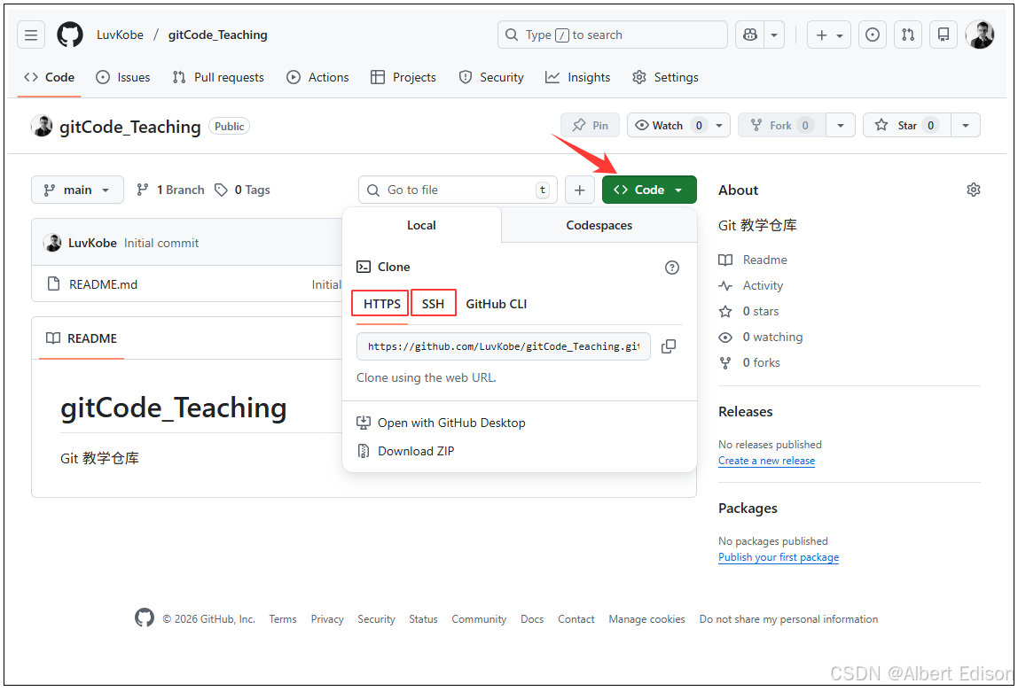Open the issues icon in header
This screenshot has height=691, width=1018.
click(873, 35)
